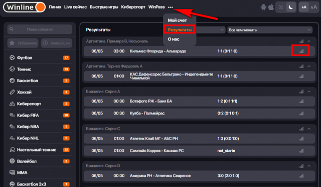Open statistics icon for Куяба - Палмейрас
Image resolution: width=321 pixels, height=187 pixels.
click(301, 113)
